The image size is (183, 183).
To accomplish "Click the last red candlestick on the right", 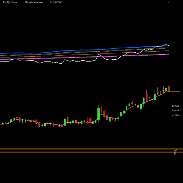I will coord(169,89).
